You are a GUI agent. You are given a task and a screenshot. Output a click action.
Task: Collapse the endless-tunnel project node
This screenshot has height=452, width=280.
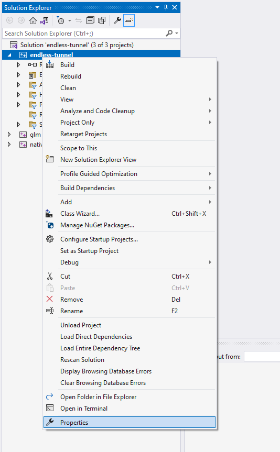(9, 55)
